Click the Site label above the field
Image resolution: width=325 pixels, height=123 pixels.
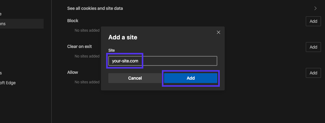[111, 50]
